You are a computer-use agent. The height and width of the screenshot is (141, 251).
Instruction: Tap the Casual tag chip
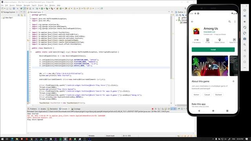pos(207,95)
